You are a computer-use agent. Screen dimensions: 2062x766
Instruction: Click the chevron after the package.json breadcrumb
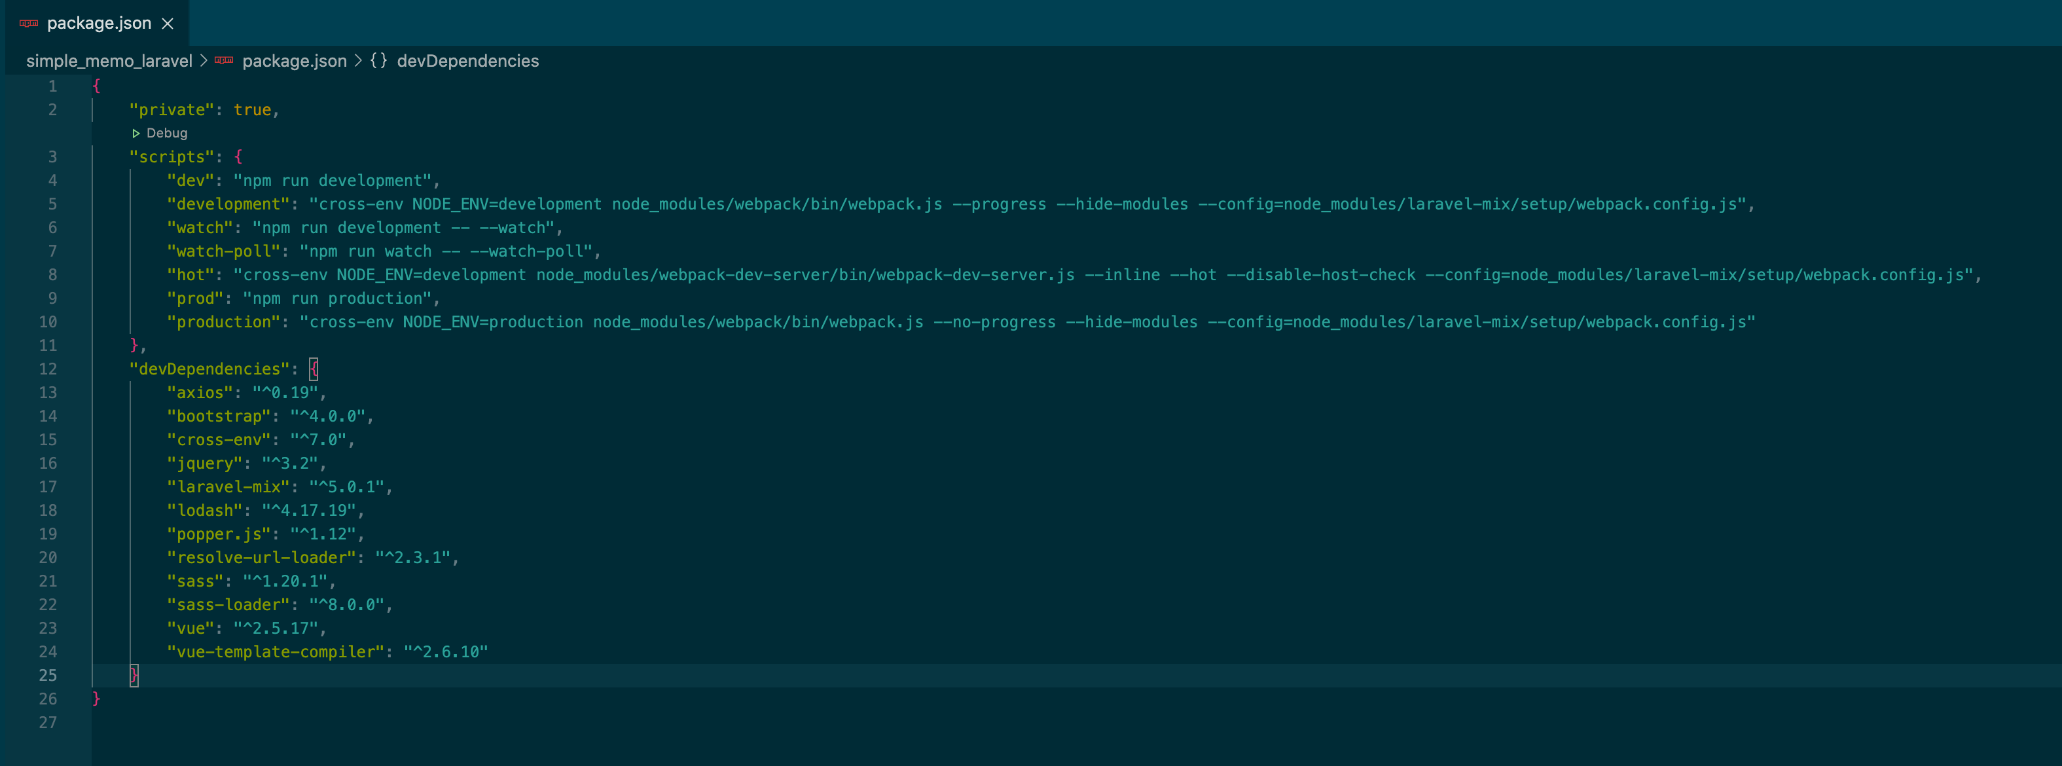(x=358, y=61)
